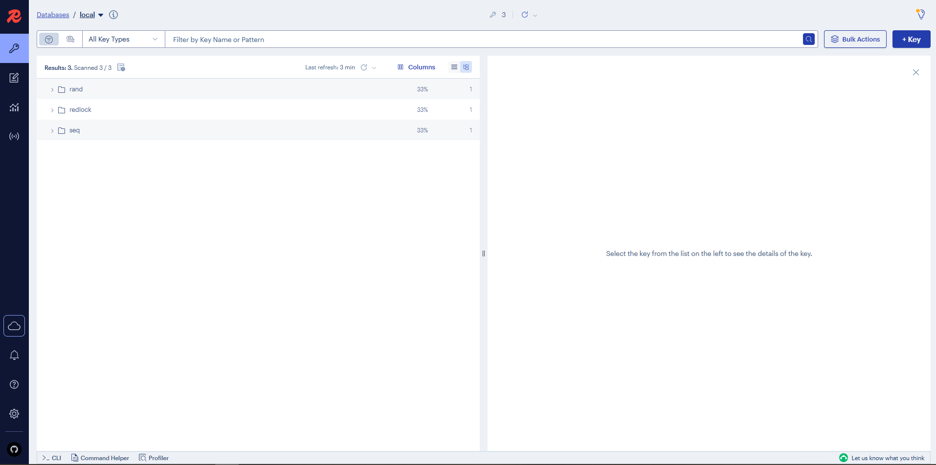Screen dimensions: 936x465
Task: Open the All Key Types dropdown
Action: click(123, 39)
